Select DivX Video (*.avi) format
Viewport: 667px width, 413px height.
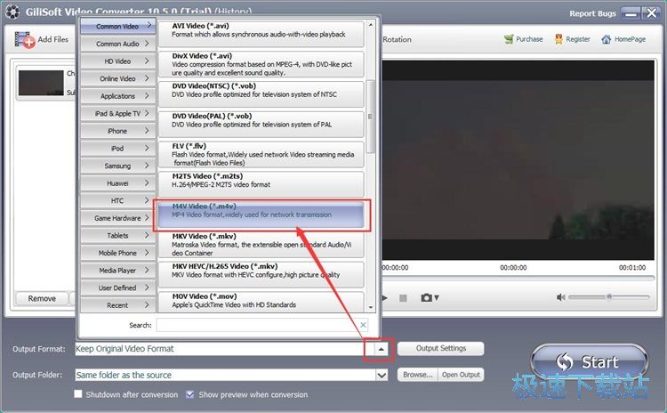261,64
